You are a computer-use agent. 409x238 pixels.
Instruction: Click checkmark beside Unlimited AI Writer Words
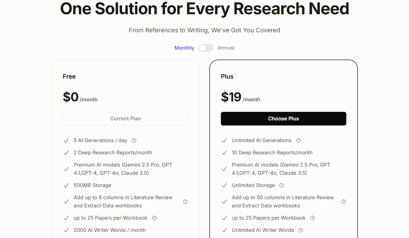[x=224, y=230]
